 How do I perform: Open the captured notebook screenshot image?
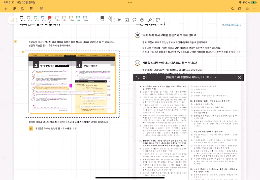pos(72,83)
